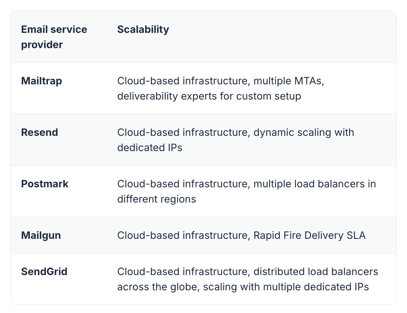Image resolution: width=407 pixels, height=313 pixels.
Task: Click the "deliverability experts for custom setup" line
Action: pos(209,96)
